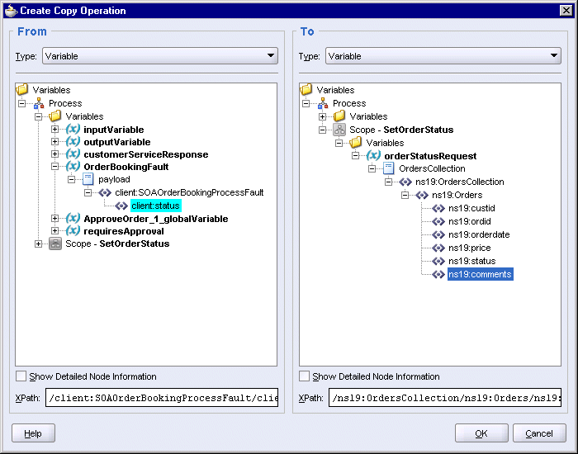Select the inputVariable label in From tree

(114, 130)
